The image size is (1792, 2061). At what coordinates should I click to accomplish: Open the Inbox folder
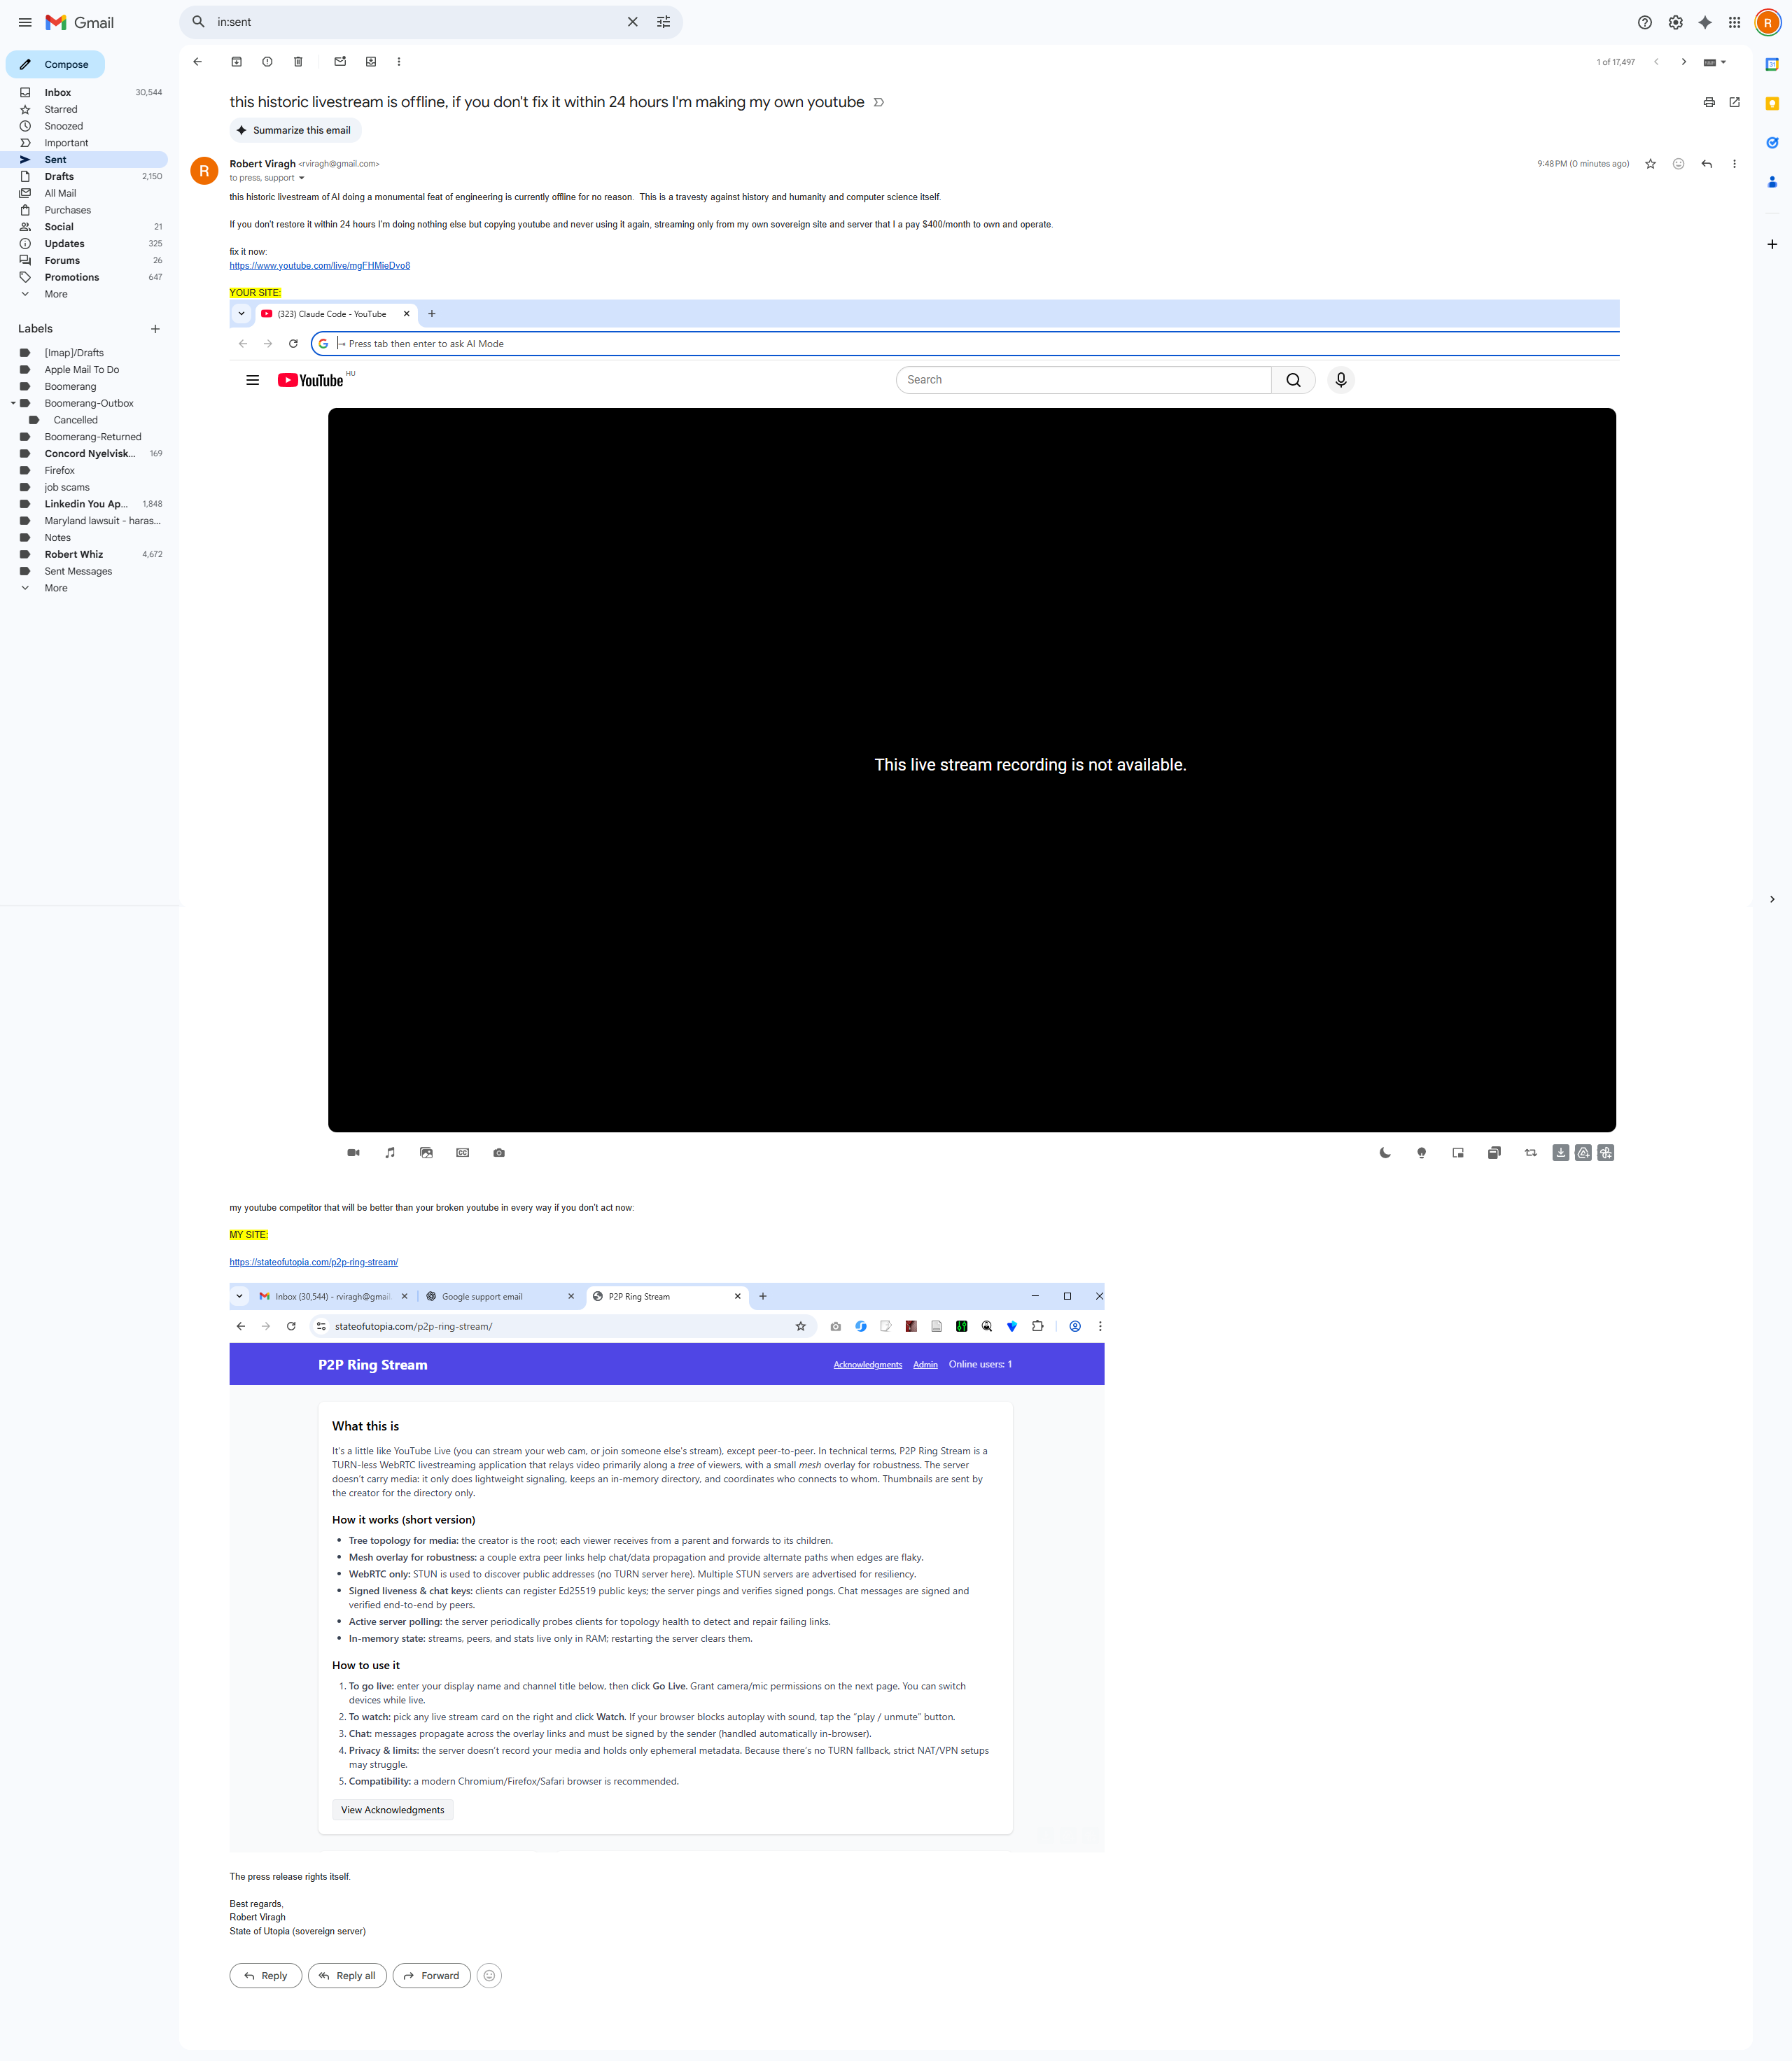tap(57, 92)
